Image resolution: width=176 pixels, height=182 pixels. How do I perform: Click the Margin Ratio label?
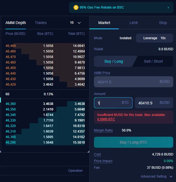103,130
